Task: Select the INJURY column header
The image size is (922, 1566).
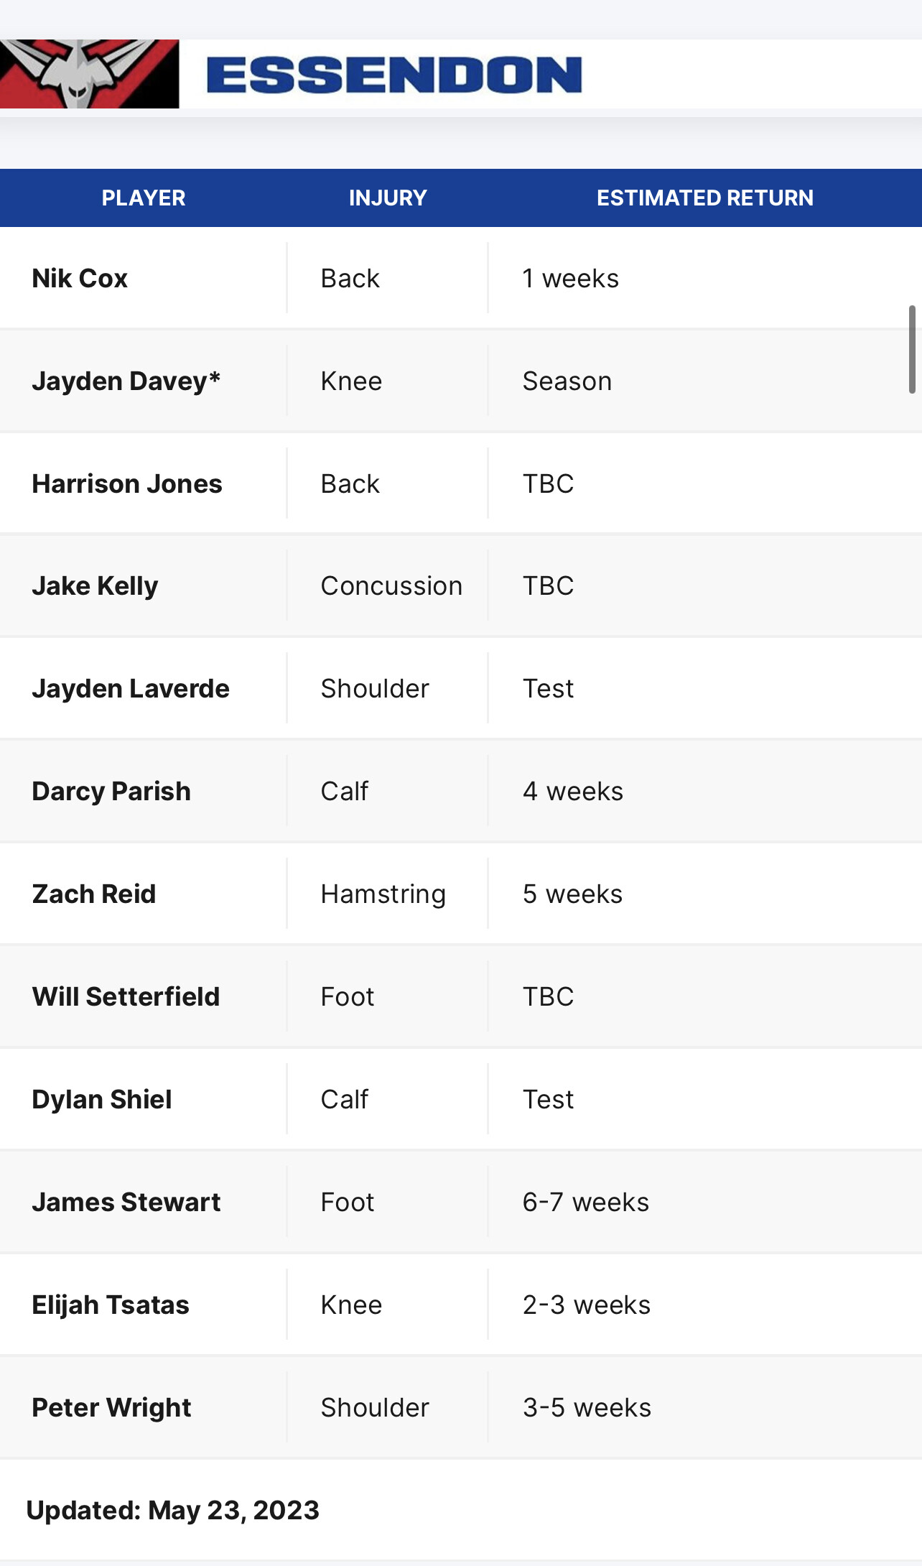Action: pyautogui.click(x=388, y=198)
